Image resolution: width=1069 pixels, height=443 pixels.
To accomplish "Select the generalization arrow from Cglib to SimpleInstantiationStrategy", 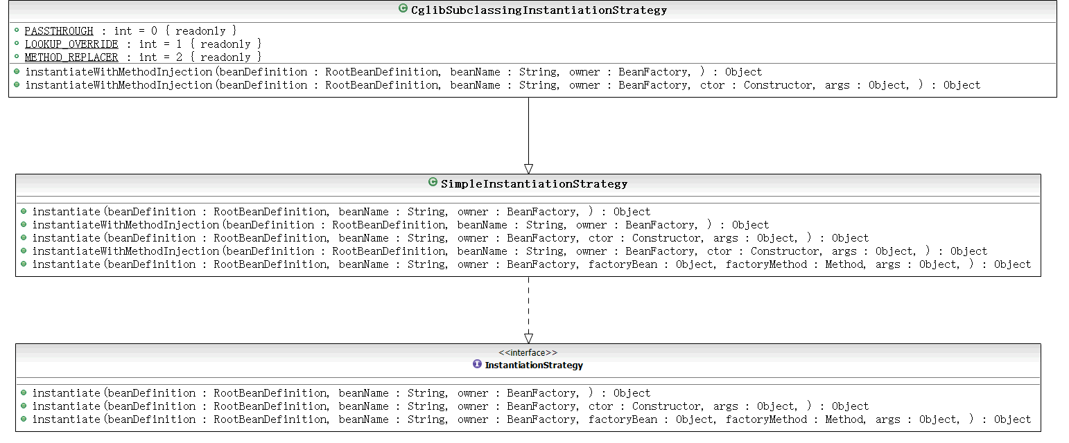I will [528, 136].
